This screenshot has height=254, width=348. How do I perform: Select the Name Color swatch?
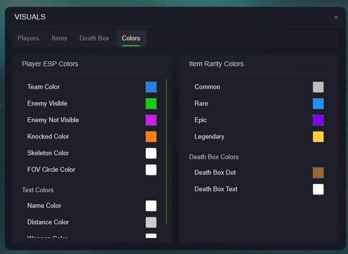coord(151,206)
